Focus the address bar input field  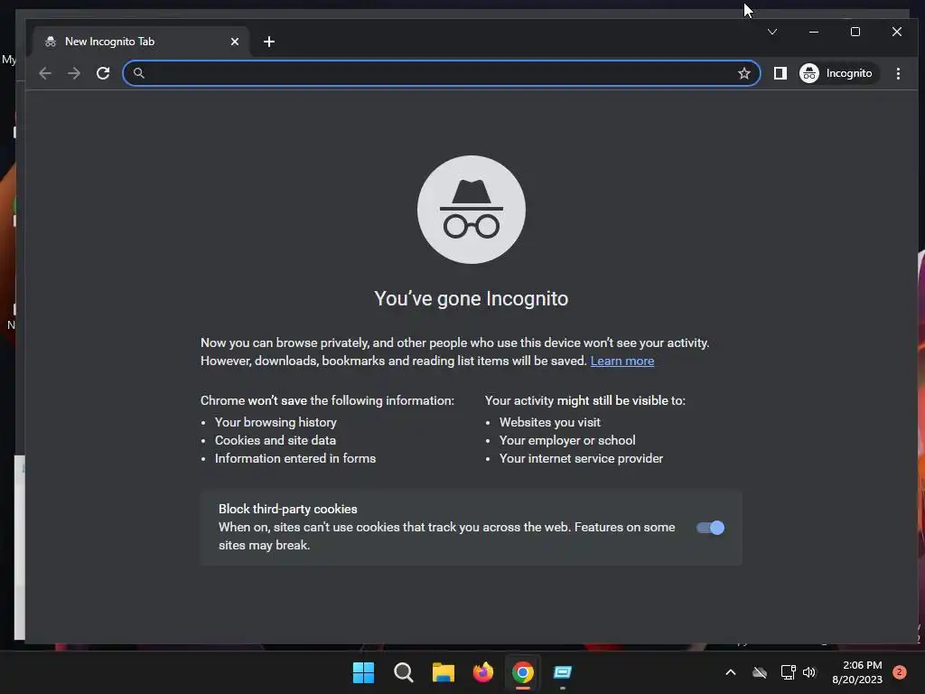[x=440, y=73]
